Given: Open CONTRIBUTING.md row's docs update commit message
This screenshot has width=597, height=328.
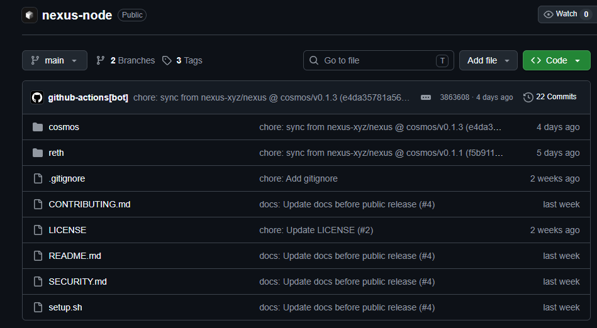Looking at the screenshot, I should pos(347,204).
